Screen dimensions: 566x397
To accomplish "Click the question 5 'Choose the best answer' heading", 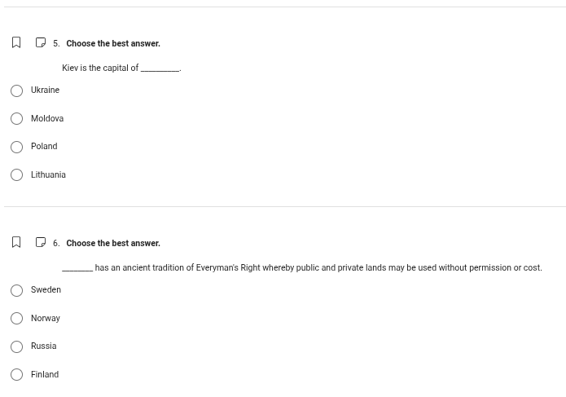I will [113, 43].
